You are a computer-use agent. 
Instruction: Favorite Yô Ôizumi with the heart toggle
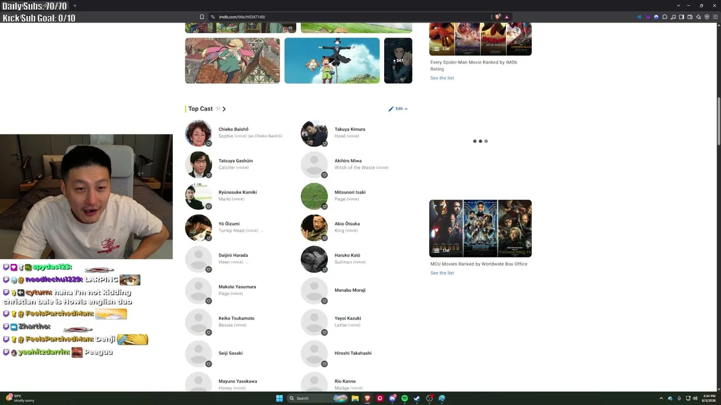(x=208, y=238)
